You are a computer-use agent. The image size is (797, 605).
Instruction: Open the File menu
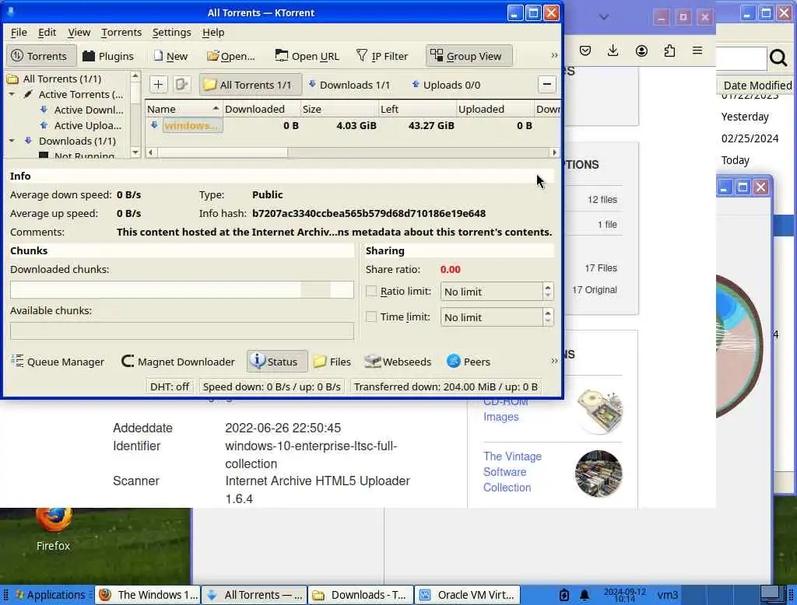point(19,32)
